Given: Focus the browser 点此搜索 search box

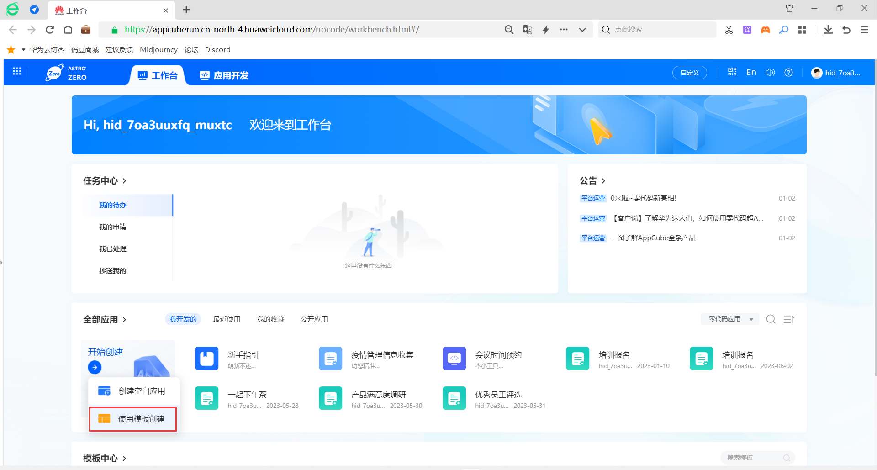Looking at the screenshot, I should click(657, 30).
